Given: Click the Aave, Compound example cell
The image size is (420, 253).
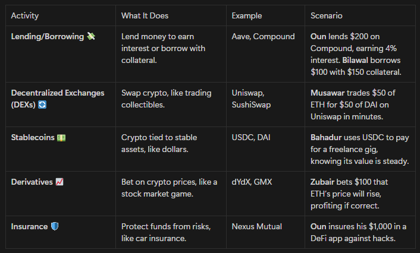Looking at the screenshot, I should [x=263, y=36].
